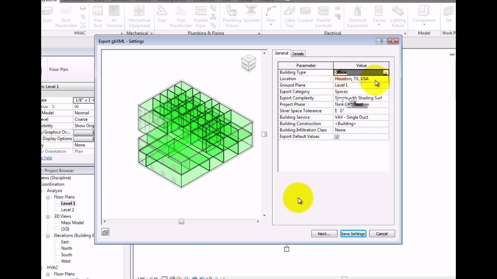Expand the Mechanical panel launcher arrow
The width and height of the screenshot is (497, 279).
[x=151, y=33]
